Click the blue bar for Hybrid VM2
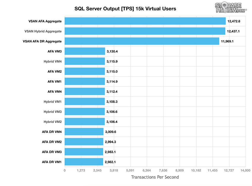252x186 pixels. tap(85, 122)
